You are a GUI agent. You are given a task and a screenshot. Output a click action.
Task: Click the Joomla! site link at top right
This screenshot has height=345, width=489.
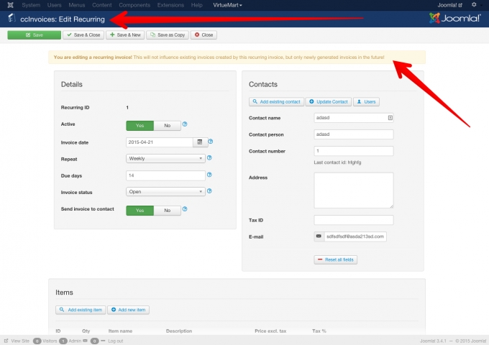[x=449, y=5]
